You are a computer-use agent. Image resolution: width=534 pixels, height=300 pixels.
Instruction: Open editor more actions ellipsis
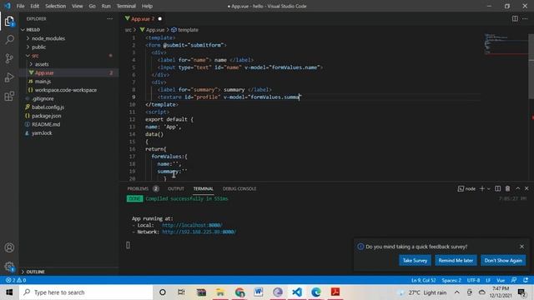(x=525, y=18)
